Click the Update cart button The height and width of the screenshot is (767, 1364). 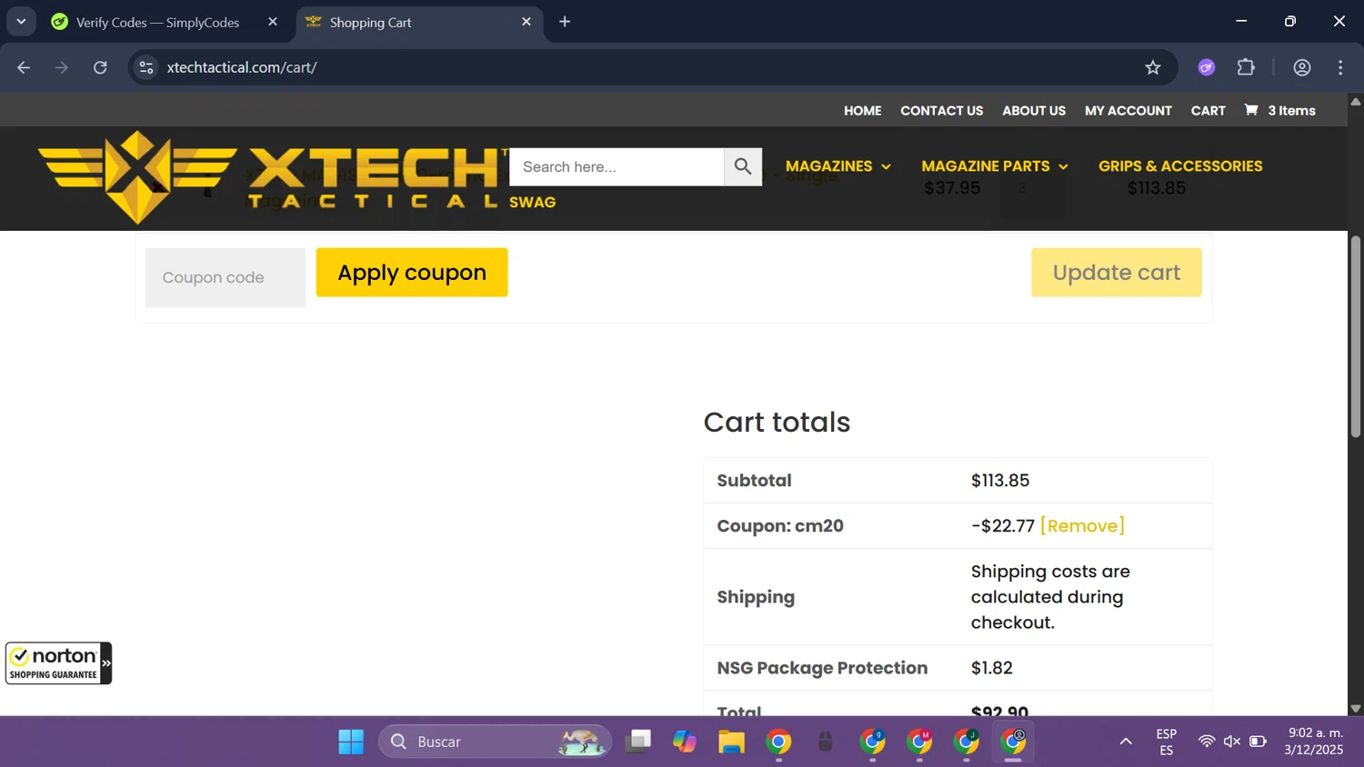tap(1117, 273)
